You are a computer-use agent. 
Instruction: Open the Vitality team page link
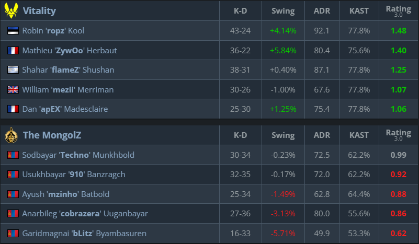coord(39,11)
